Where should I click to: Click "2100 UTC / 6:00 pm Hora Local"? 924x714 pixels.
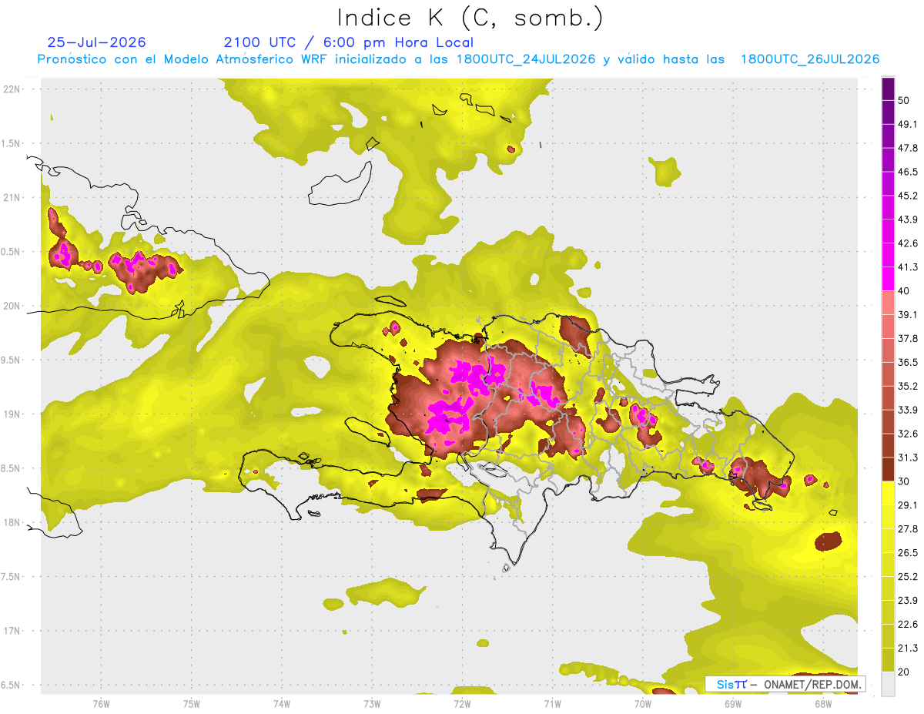click(x=349, y=42)
